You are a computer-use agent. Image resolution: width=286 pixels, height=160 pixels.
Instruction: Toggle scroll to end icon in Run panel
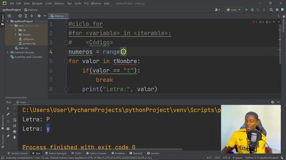(15, 126)
